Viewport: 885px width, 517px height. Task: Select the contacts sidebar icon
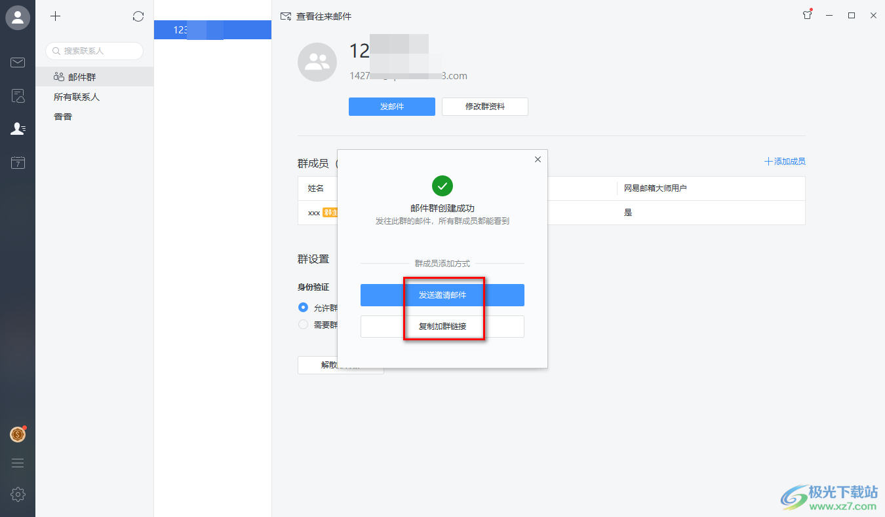point(18,129)
